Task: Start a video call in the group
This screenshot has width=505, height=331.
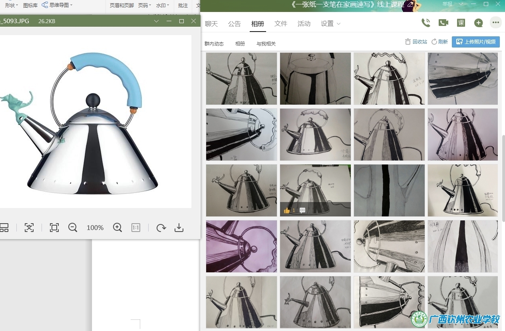Action: click(x=443, y=23)
